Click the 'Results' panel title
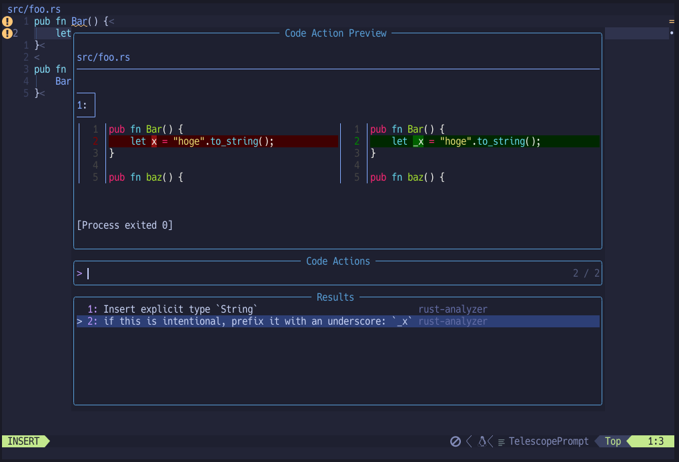 coord(335,297)
